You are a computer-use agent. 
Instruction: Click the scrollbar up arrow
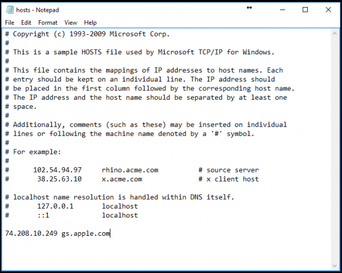[x=334, y=34]
